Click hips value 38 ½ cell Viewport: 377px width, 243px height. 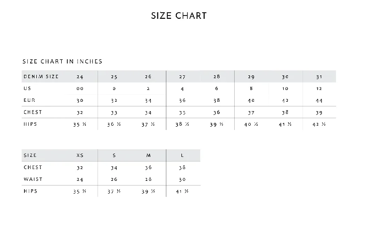(182, 124)
